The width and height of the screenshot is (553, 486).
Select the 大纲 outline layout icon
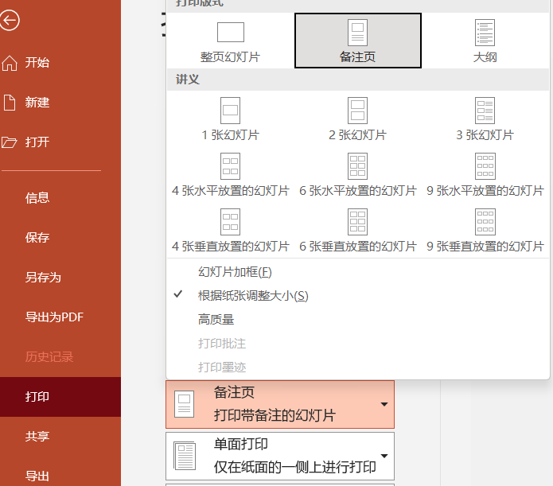coord(485,33)
